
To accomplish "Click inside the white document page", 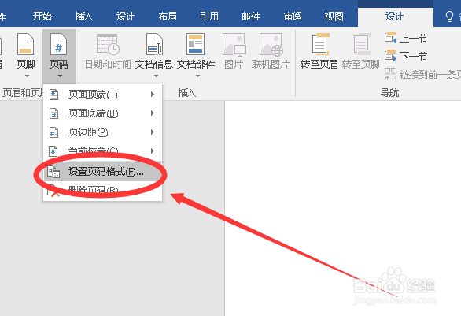I will click(343, 208).
